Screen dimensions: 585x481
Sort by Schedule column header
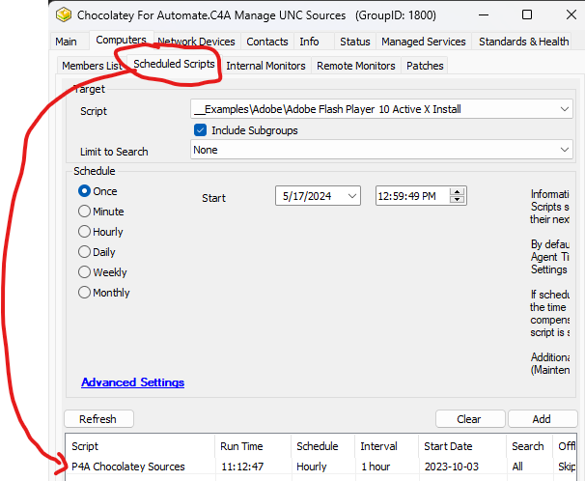323,446
